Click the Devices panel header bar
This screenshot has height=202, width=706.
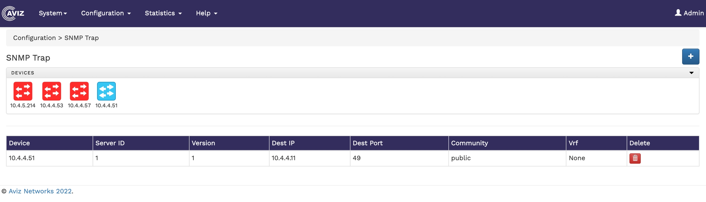[x=337, y=73]
